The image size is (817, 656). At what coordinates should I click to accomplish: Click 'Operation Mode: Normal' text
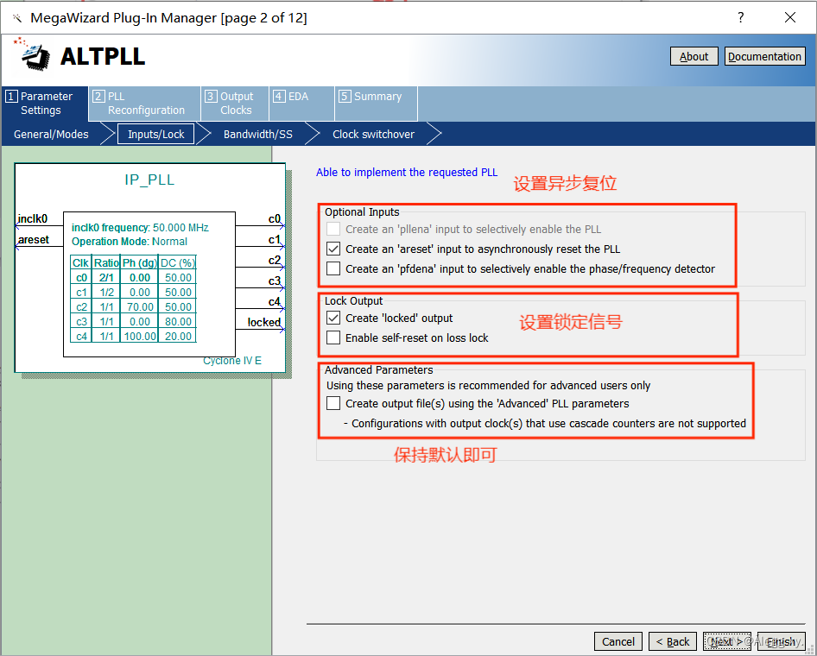(130, 242)
